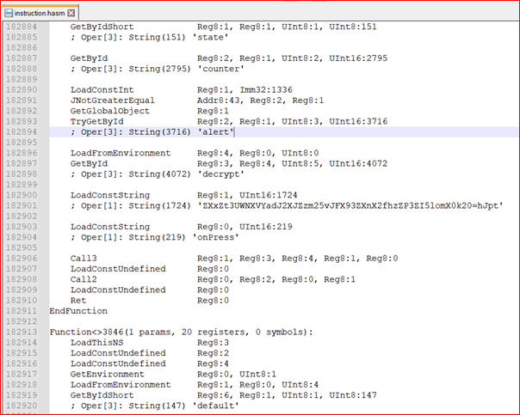Place cursor on the JNotGreaterEqual instruction
Image resolution: width=520 pixels, height=415 pixels.
pos(113,101)
